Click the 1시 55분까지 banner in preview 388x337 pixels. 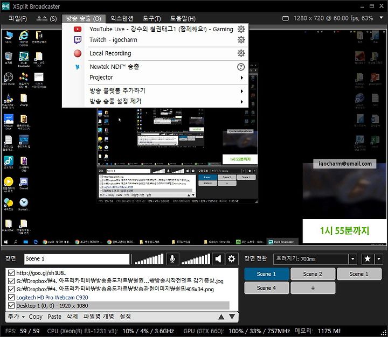click(x=344, y=231)
